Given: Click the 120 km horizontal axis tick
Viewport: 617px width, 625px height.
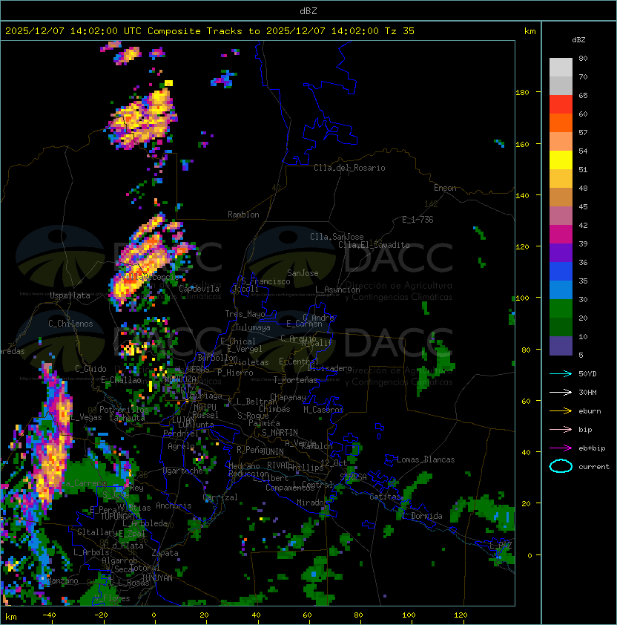Looking at the screenshot, I should pos(461,615).
